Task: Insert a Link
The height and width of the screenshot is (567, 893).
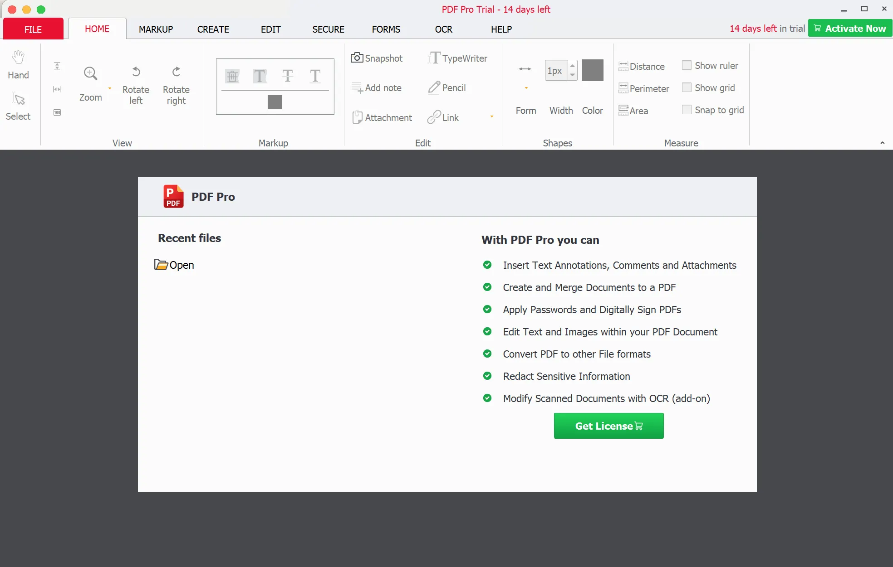Action: coord(443,118)
